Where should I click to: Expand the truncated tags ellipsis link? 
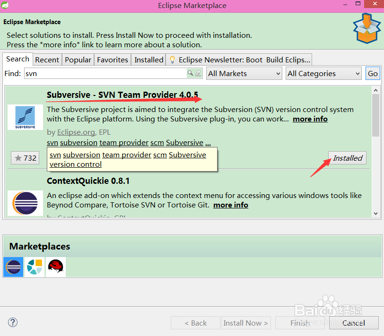click(208, 142)
